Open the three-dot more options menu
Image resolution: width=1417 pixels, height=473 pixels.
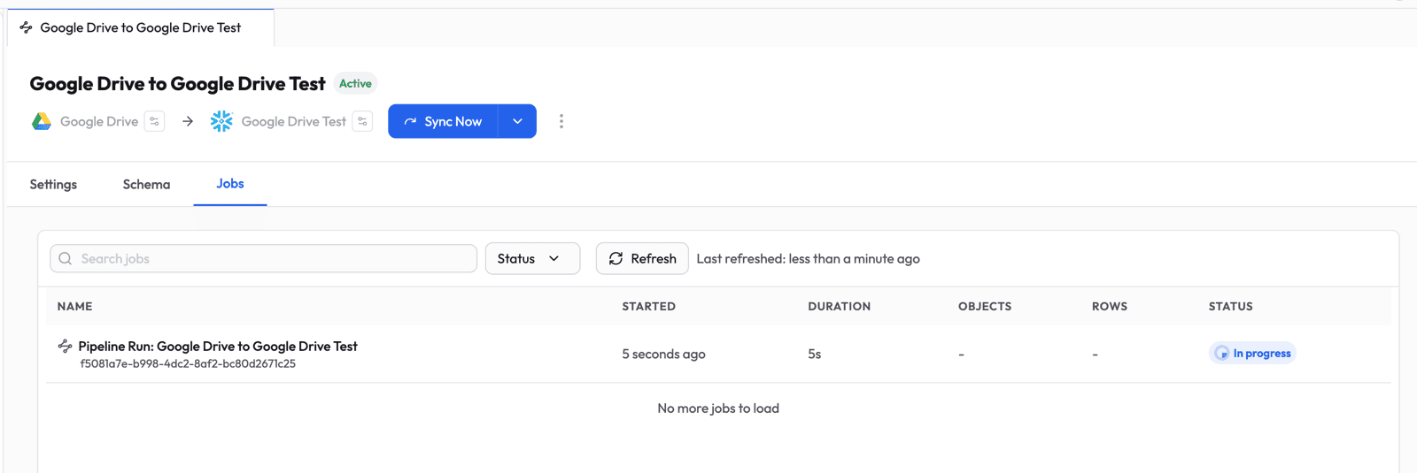561,122
